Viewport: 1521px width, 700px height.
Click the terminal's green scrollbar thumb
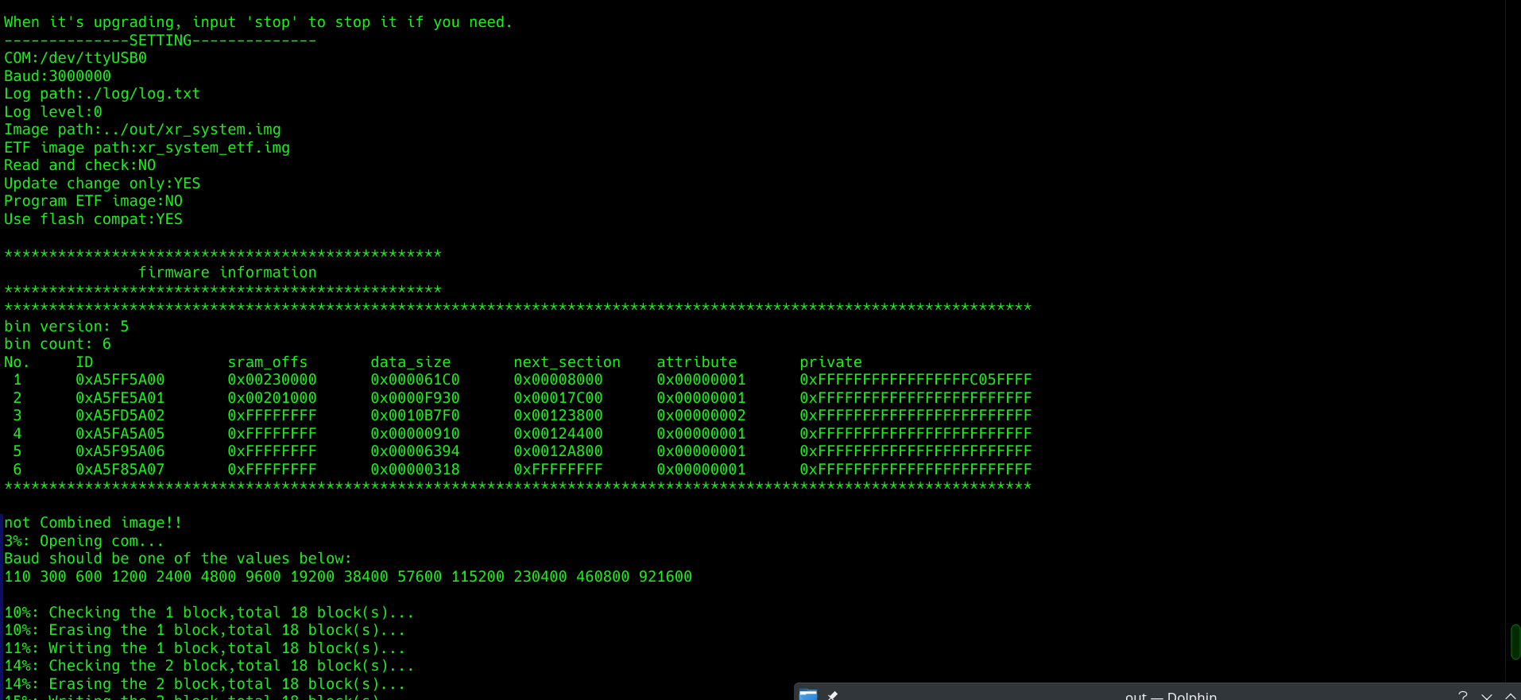tap(1515, 642)
